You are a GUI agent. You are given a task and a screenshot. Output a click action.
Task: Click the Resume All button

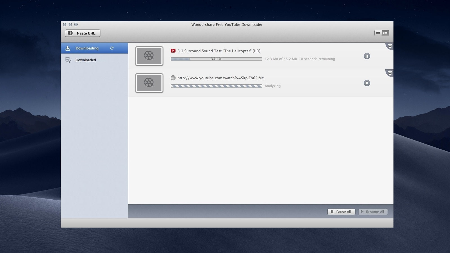[x=373, y=212]
